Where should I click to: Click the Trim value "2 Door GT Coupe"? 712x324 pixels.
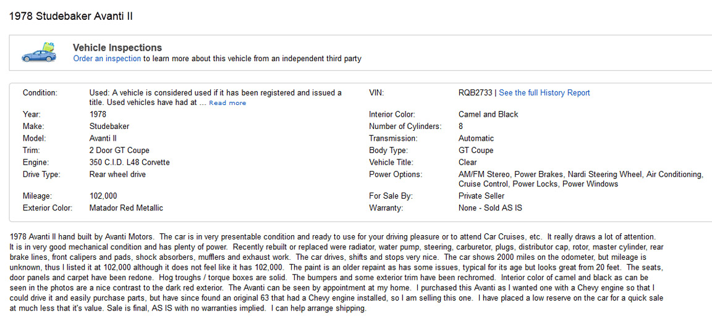[x=119, y=151]
